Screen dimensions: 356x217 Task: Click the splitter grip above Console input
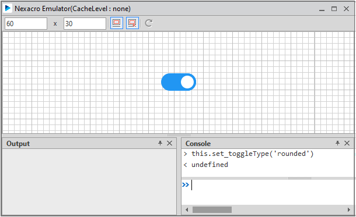[300, 178]
